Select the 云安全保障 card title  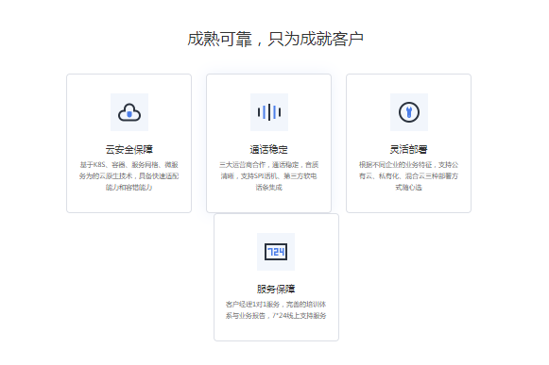pyautogui.click(x=129, y=150)
